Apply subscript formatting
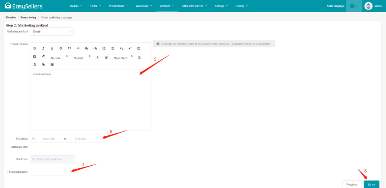The width and height of the screenshot is (386, 188). (x=121, y=48)
